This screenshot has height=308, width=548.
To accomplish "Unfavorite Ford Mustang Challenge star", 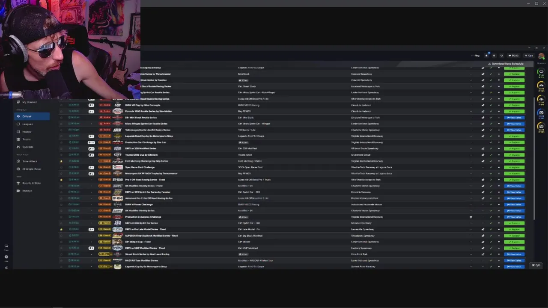I will pyautogui.click(x=61, y=161).
